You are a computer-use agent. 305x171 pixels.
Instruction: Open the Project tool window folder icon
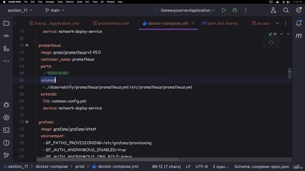pyautogui.click(x=6, y=23)
